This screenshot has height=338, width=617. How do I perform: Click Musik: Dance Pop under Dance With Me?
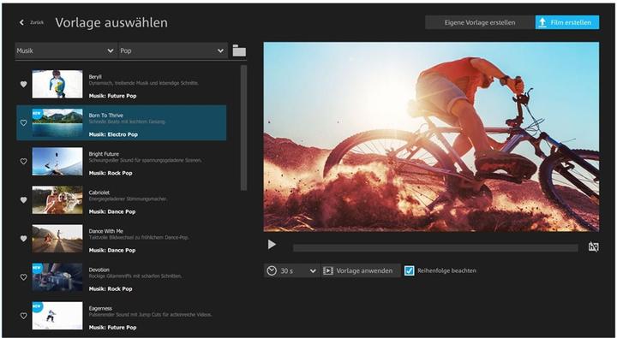click(x=112, y=250)
